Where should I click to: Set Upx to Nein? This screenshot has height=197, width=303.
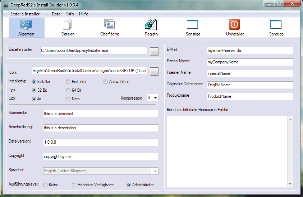click(x=68, y=99)
